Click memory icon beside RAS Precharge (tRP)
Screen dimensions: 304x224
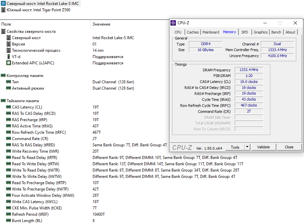click(x=9, y=120)
